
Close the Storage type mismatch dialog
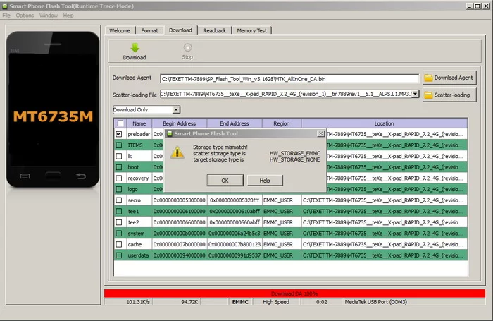[320, 133]
